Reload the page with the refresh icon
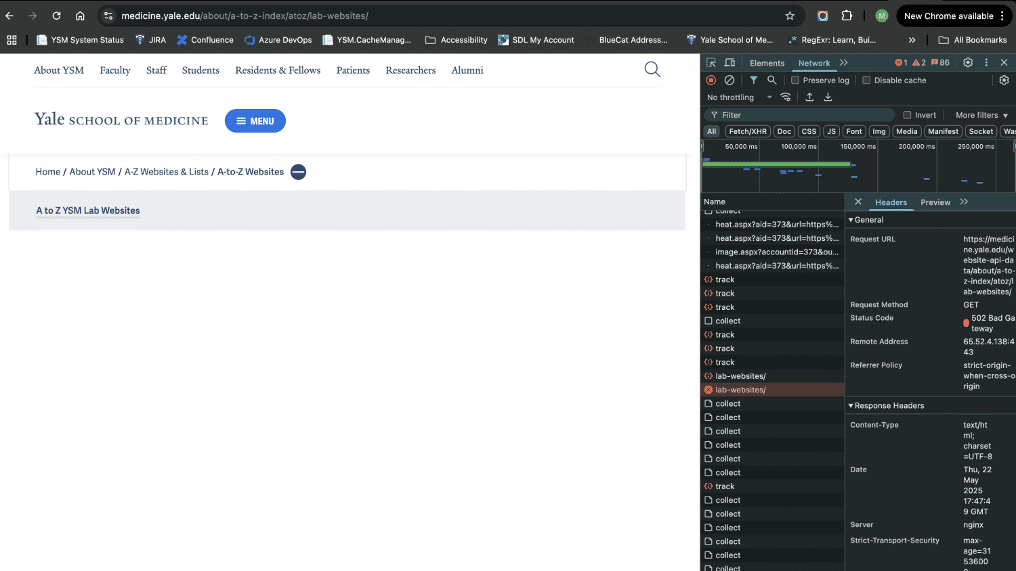The height and width of the screenshot is (571, 1016). [56, 16]
